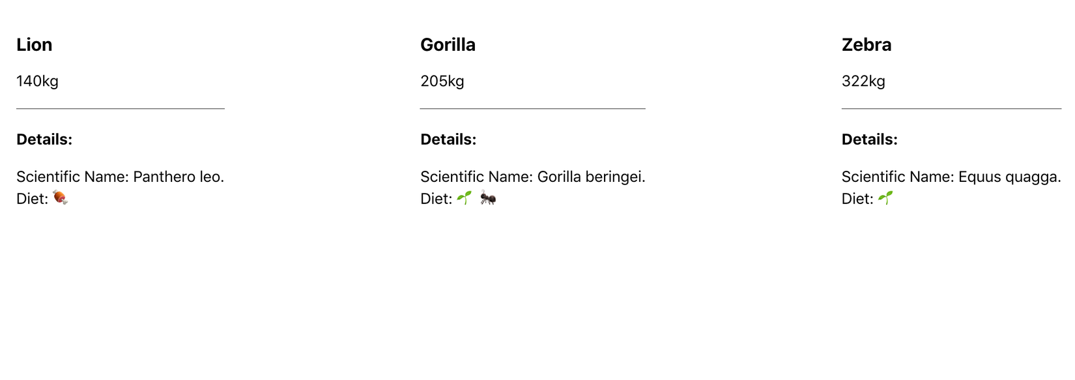
Task: Click the meat emoji in Lion's diet
Action: click(60, 197)
